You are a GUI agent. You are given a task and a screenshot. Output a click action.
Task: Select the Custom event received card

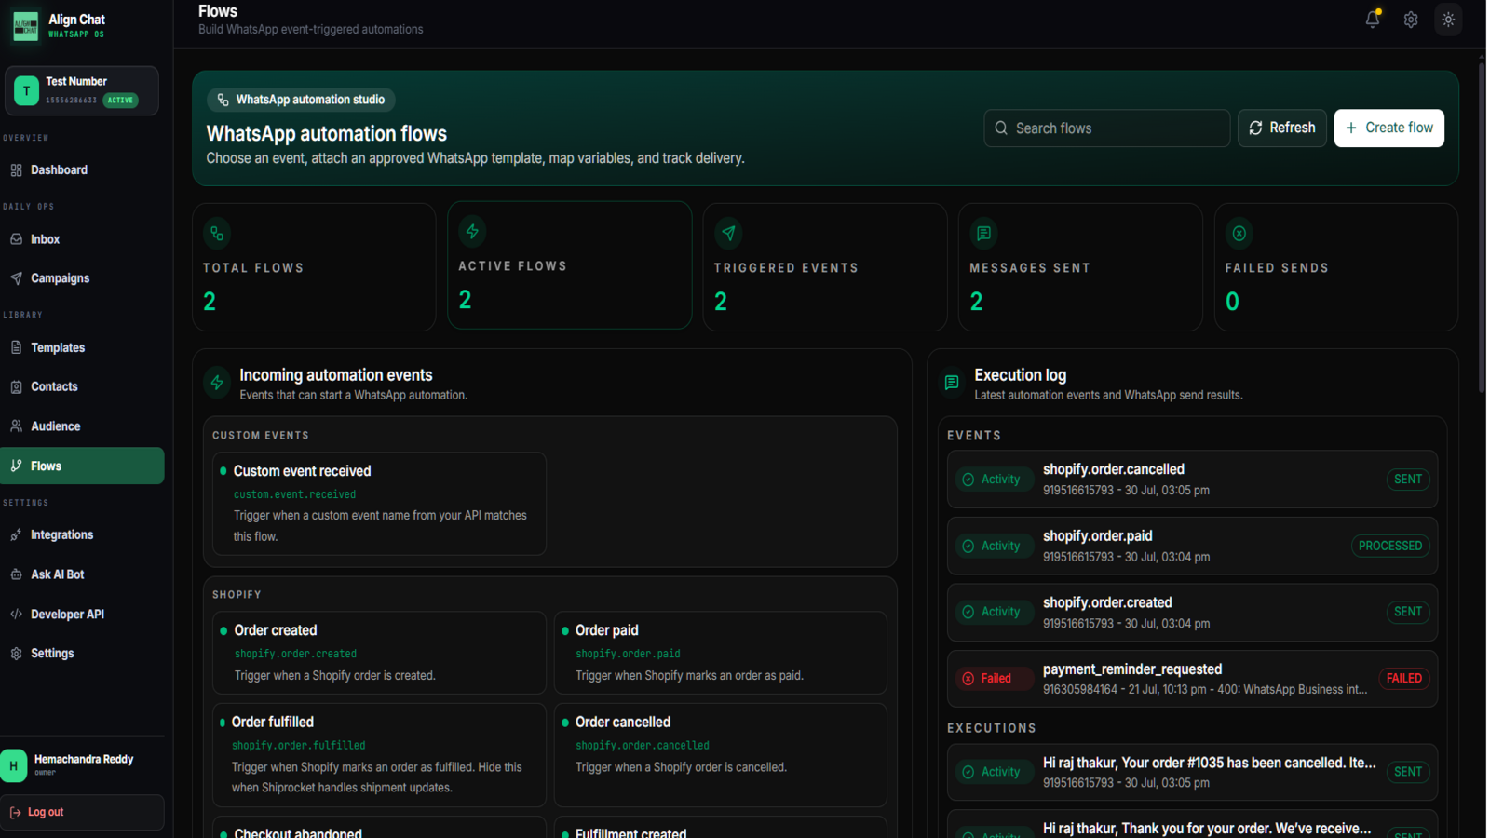coord(379,504)
